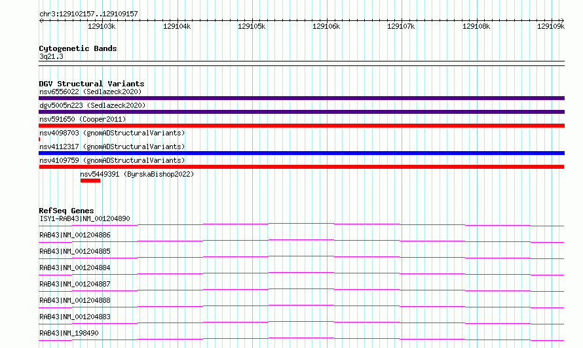
Task: Open transcript RAB43|NM_001204883
Action: tap(75, 317)
